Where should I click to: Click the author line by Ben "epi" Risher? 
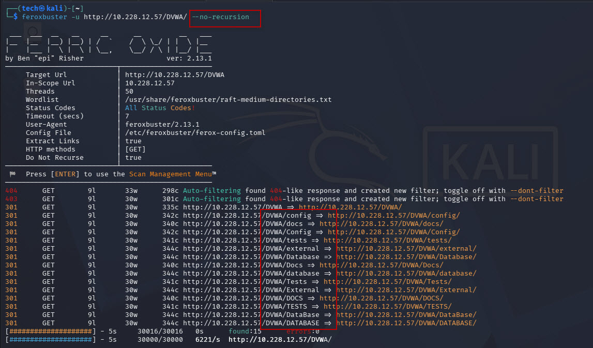coord(44,58)
